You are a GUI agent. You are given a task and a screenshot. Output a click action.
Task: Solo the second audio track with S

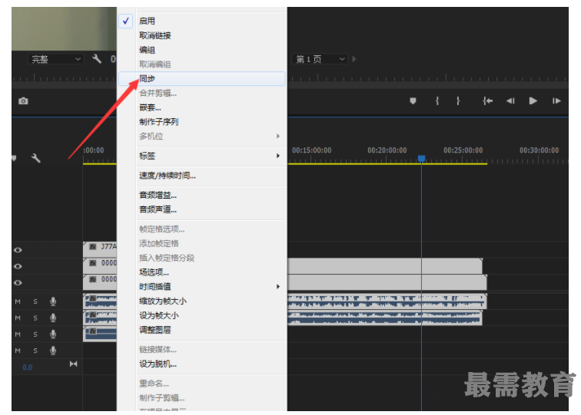[35, 318]
